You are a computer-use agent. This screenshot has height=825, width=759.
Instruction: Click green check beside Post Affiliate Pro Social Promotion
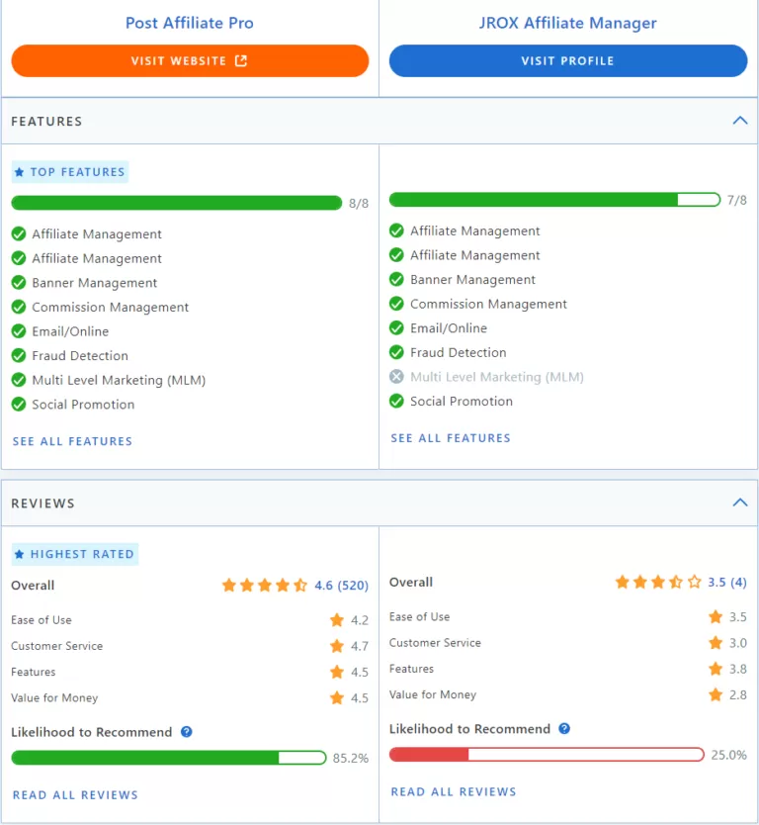[x=19, y=405]
